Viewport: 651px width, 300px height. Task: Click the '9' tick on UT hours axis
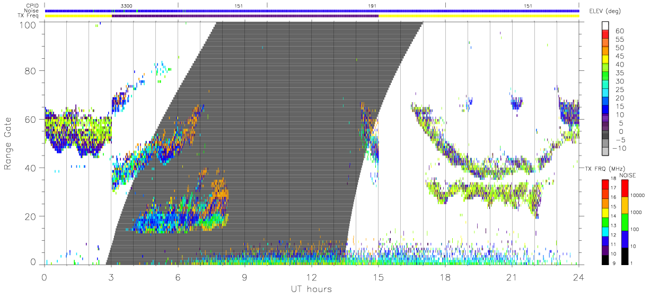[245, 278]
